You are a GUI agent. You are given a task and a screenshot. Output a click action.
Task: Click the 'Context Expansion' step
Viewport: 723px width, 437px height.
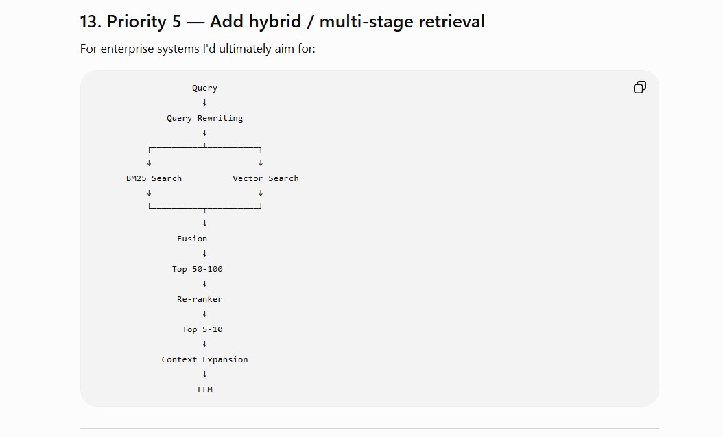pyautogui.click(x=204, y=359)
